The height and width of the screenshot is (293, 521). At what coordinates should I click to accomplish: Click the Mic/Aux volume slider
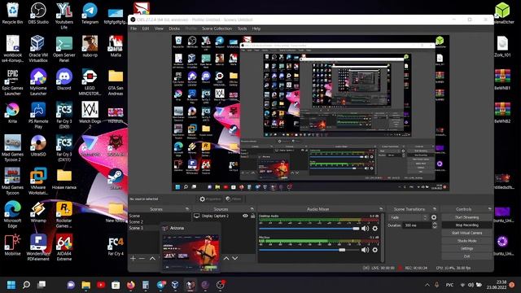click(309, 250)
